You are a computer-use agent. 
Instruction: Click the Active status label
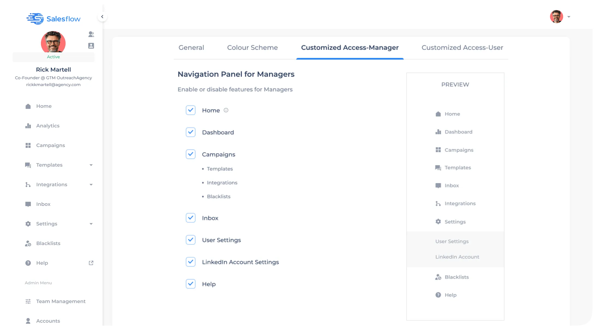pos(53,57)
